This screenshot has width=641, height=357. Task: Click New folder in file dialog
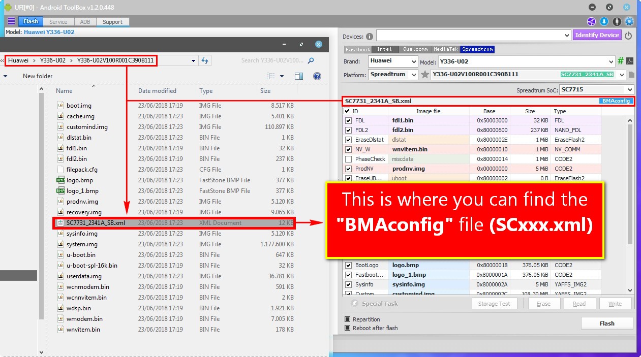coord(38,76)
